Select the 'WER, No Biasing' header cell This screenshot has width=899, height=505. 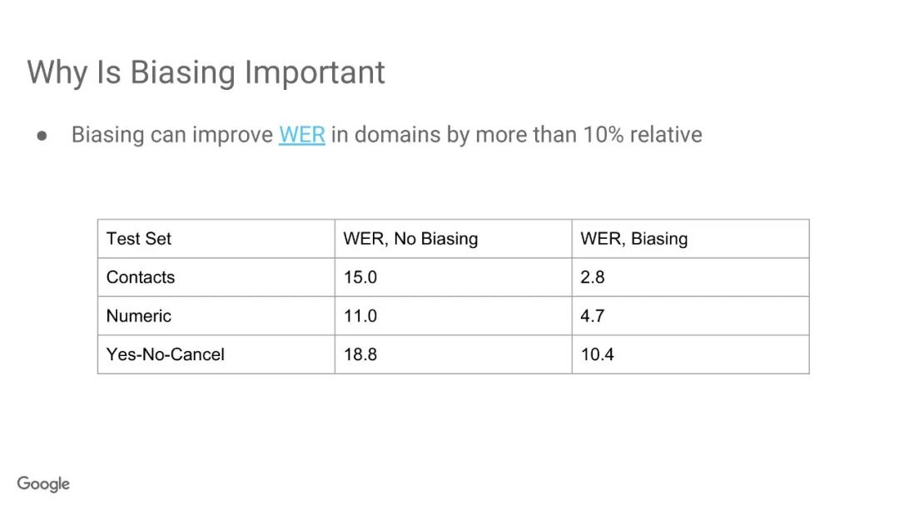tap(454, 239)
